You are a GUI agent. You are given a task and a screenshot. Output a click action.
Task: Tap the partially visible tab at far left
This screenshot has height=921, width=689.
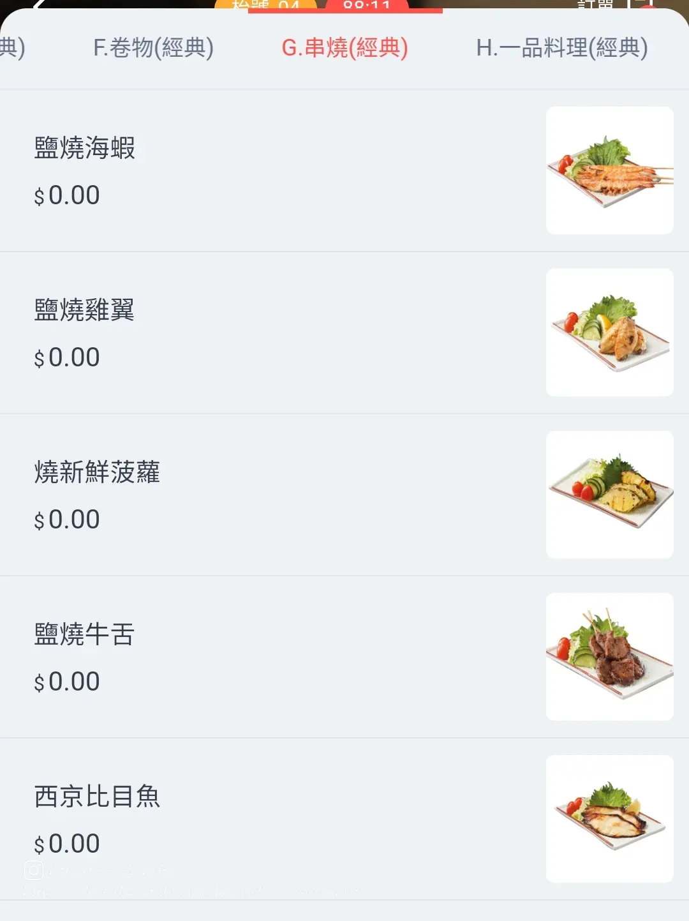click(12, 48)
